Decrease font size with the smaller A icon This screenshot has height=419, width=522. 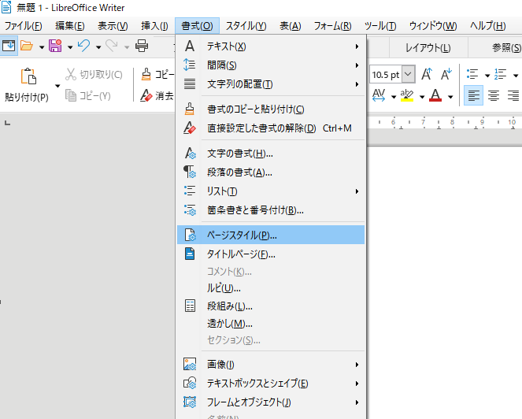pyautogui.click(x=446, y=74)
